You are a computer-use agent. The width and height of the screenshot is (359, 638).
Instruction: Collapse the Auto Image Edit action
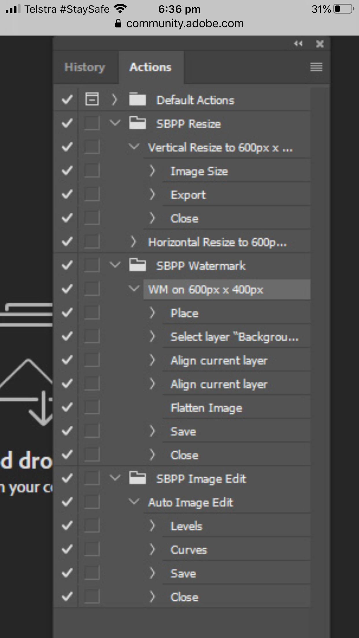pyautogui.click(x=134, y=501)
